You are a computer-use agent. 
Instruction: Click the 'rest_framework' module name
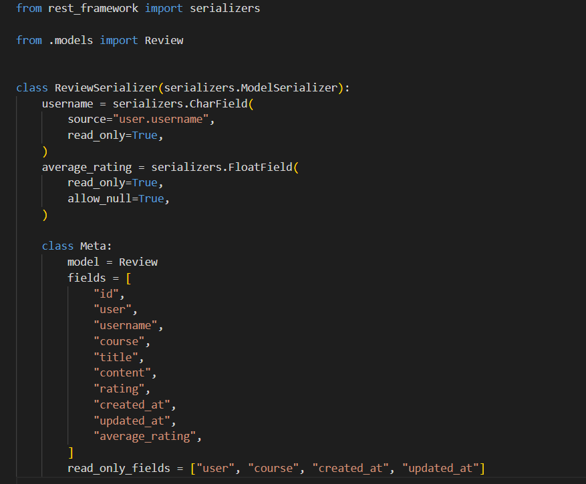93,9
